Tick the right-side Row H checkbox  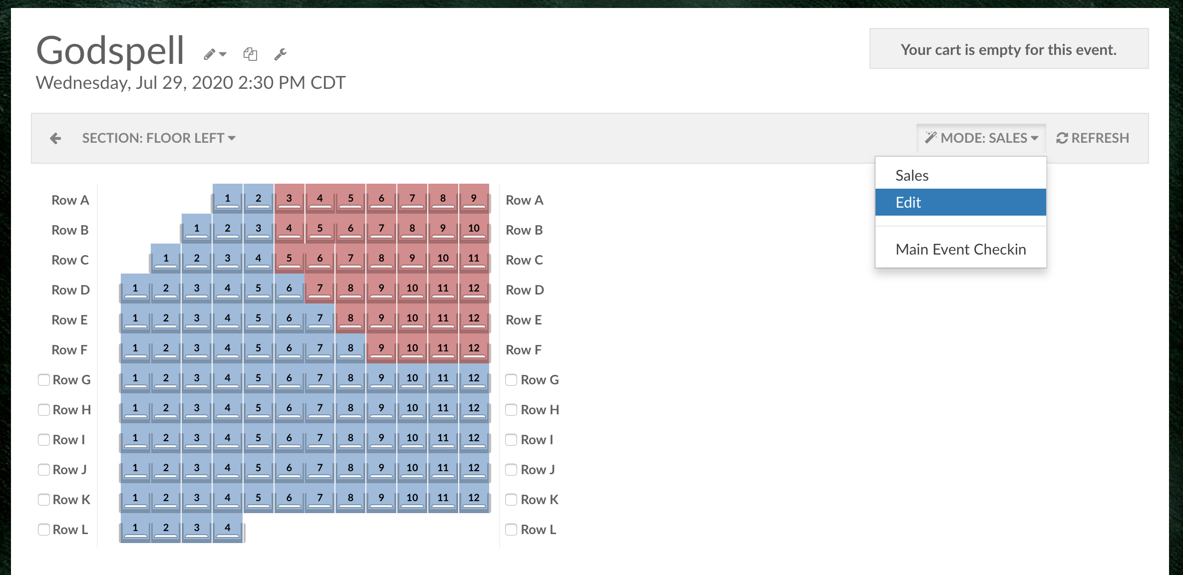pos(511,410)
